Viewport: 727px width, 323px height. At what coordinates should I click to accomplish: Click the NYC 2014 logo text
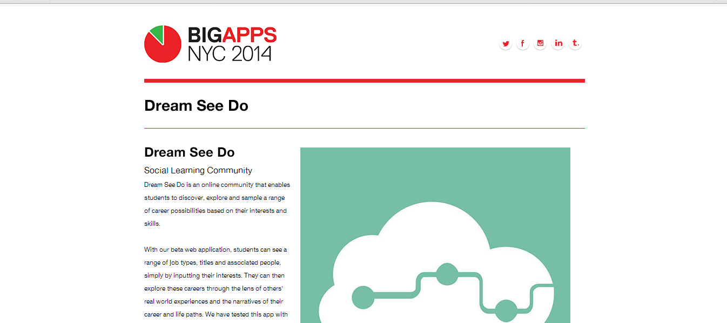(230, 53)
